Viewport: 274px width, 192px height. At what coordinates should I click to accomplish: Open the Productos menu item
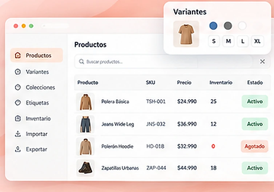pyautogui.click(x=37, y=55)
